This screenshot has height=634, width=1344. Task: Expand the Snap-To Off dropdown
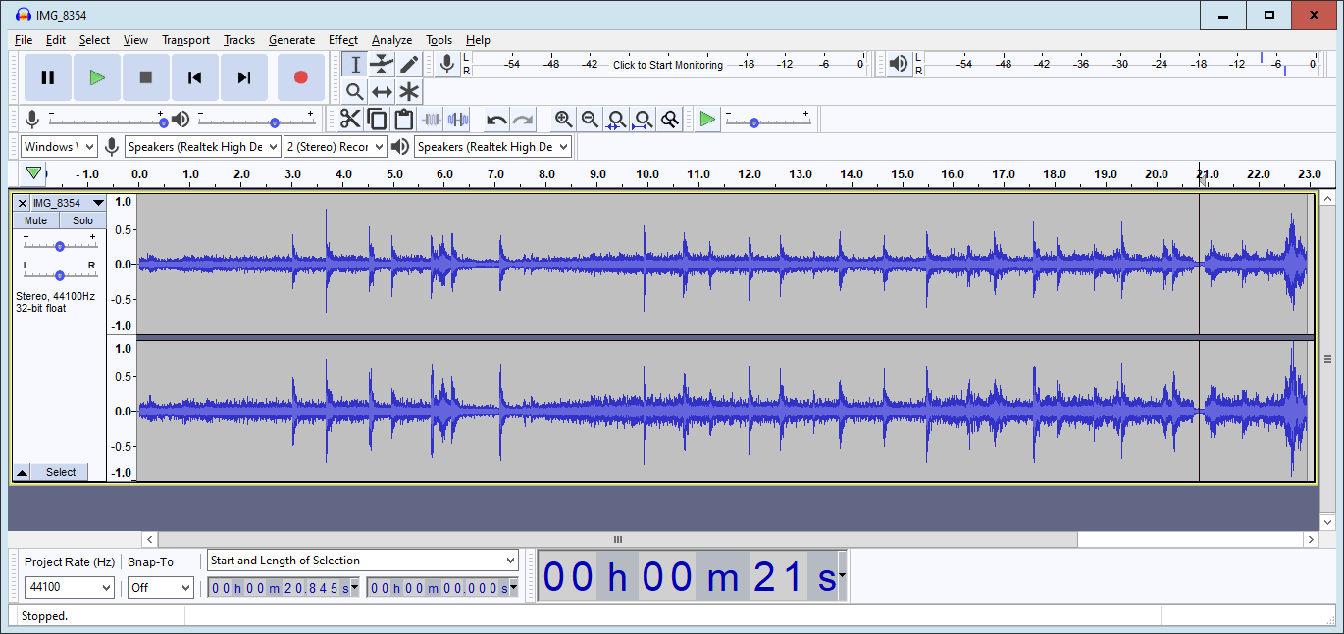[161, 588]
